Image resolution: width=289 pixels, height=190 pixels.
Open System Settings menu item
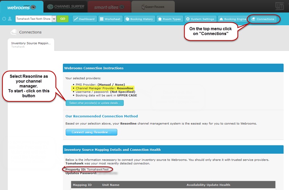click(200, 19)
